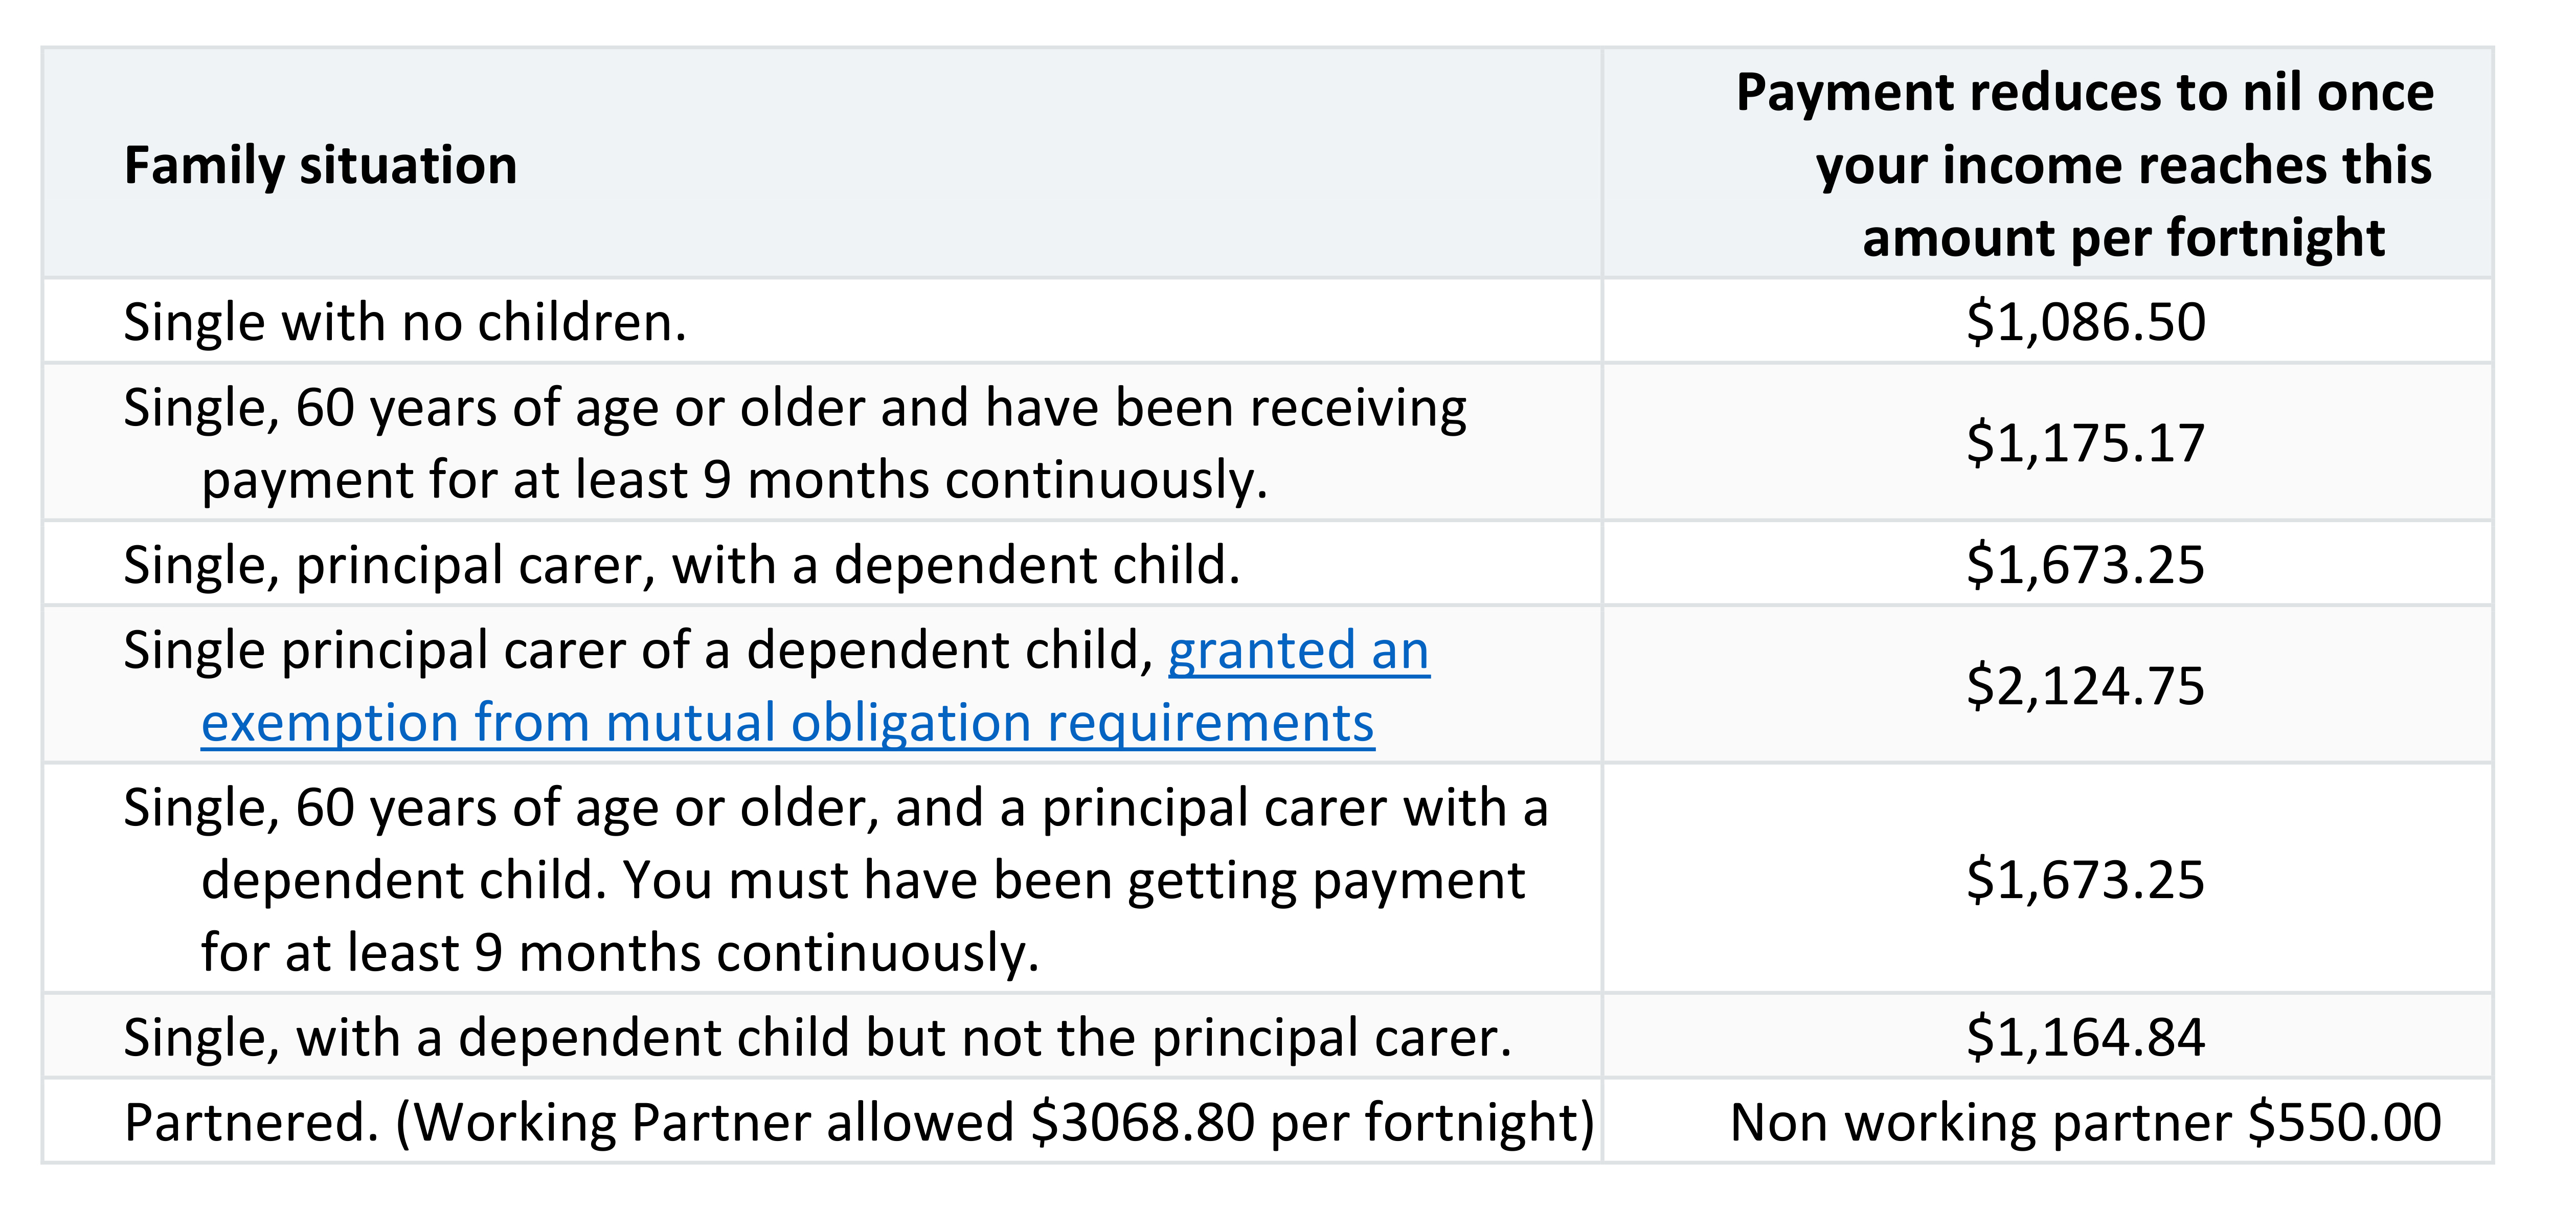Click 'dependent child. You must have been getting' text

[x=863, y=881]
